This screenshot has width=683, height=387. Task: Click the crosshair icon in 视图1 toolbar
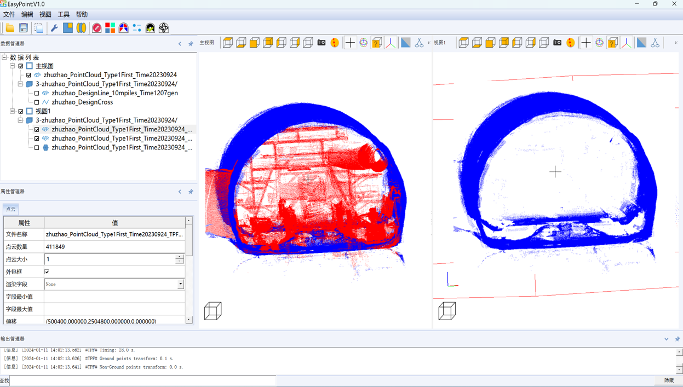click(x=586, y=43)
